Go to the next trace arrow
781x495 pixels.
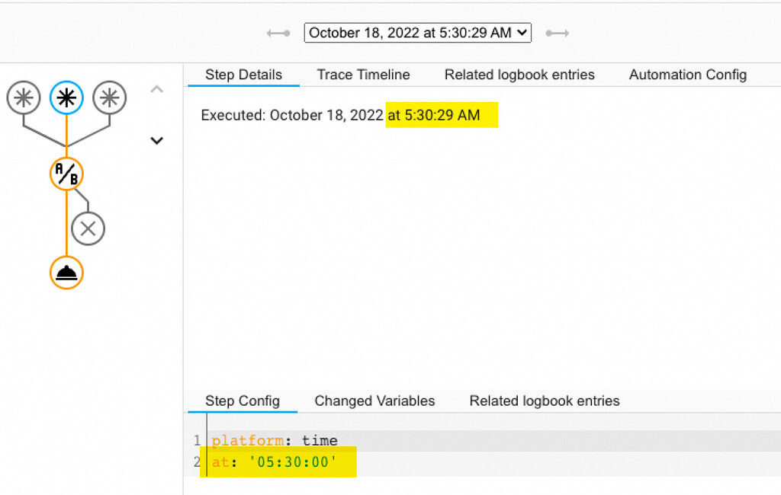point(558,33)
